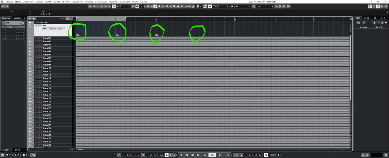The width and height of the screenshot is (389, 158).
Task: Open ファイル(F) menu
Action: 9,2
